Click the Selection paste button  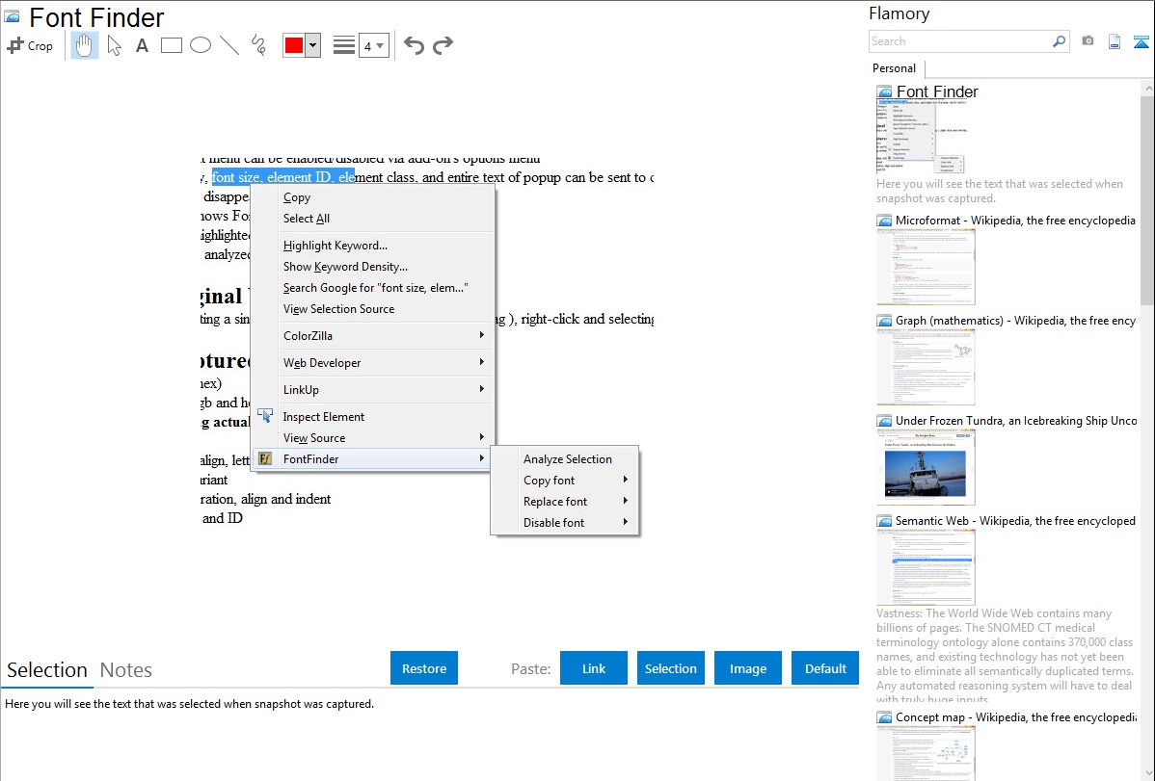(x=671, y=668)
